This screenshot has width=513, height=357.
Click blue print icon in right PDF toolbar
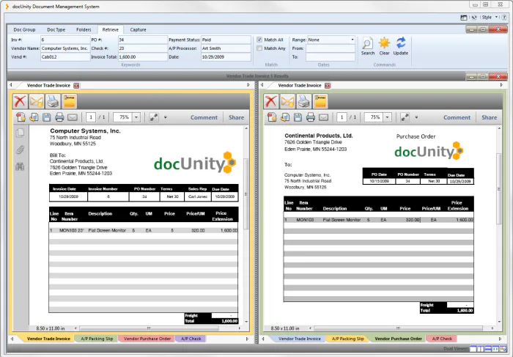[311, 117]
